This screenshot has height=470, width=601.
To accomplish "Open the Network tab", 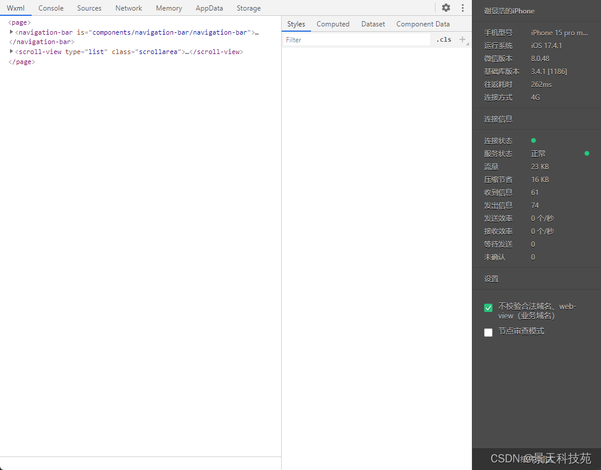I will pyautogui.click(x=129, y=8).
